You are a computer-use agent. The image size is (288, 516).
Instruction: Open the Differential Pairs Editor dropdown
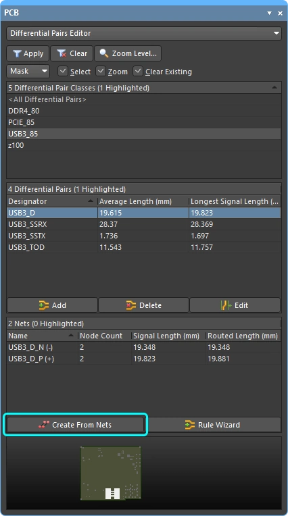pos(144,33)
